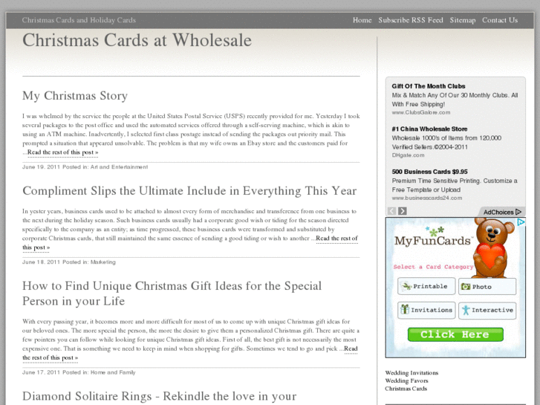This screenshot has width=540, height=405.
Task: Open the Contact Us page
Action: pos(500,20)
